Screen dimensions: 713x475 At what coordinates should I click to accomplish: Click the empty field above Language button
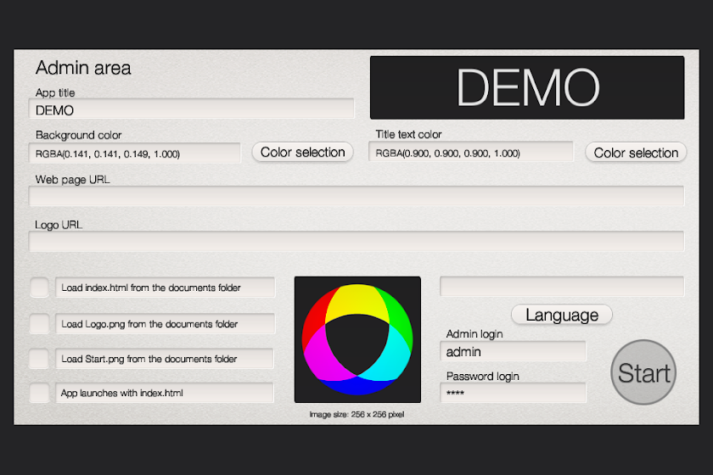click(x=562, y=287)
